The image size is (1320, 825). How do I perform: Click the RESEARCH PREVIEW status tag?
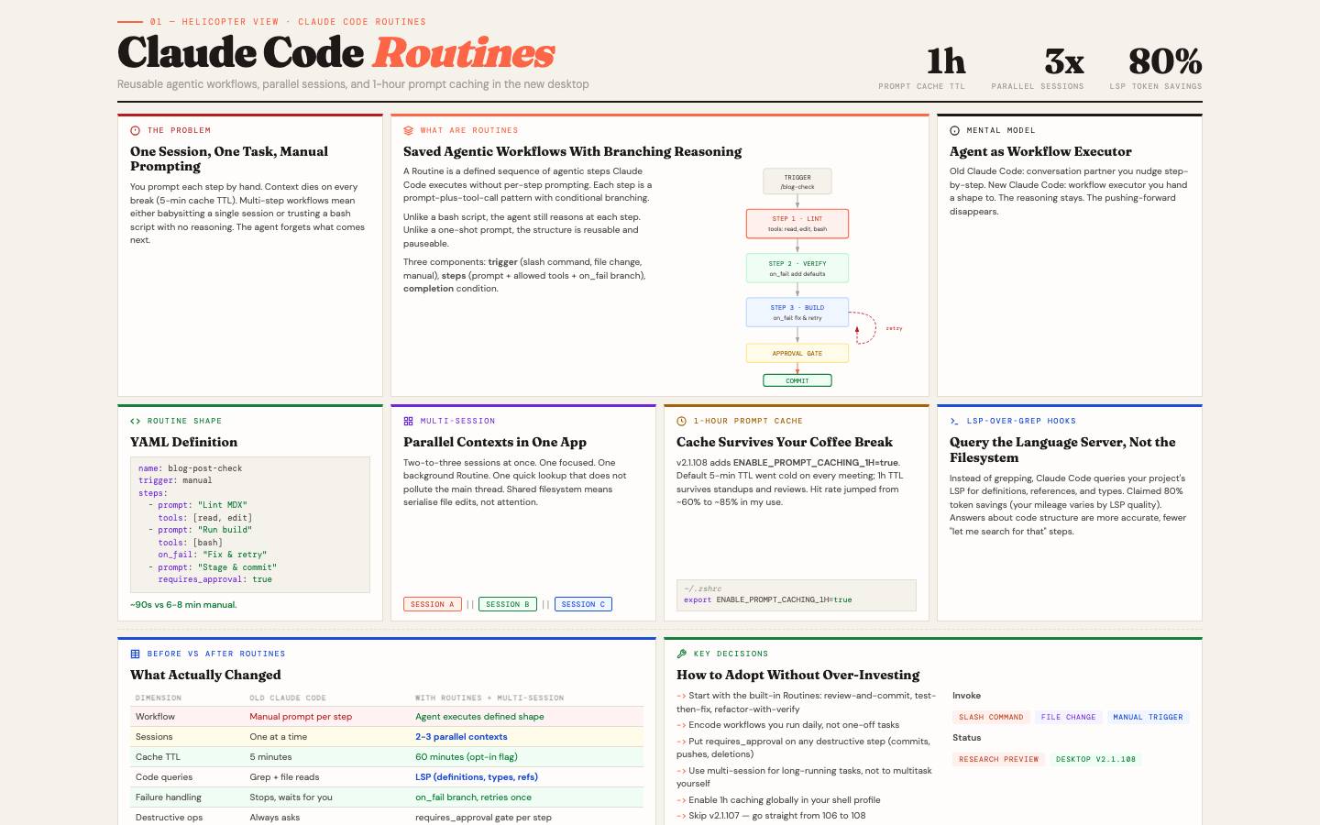click(x=998, y=759)
